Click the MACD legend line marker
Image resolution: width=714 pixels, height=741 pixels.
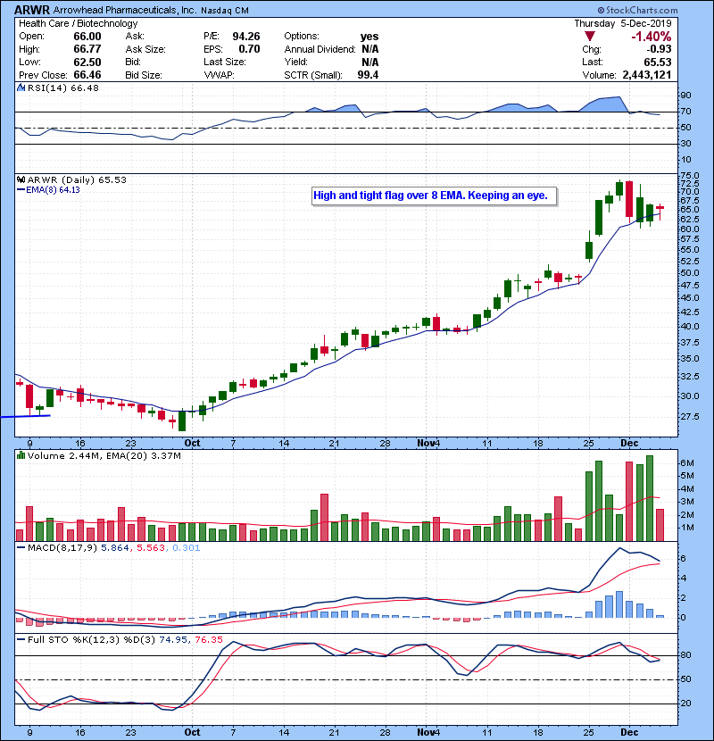(x=21, y=548)
